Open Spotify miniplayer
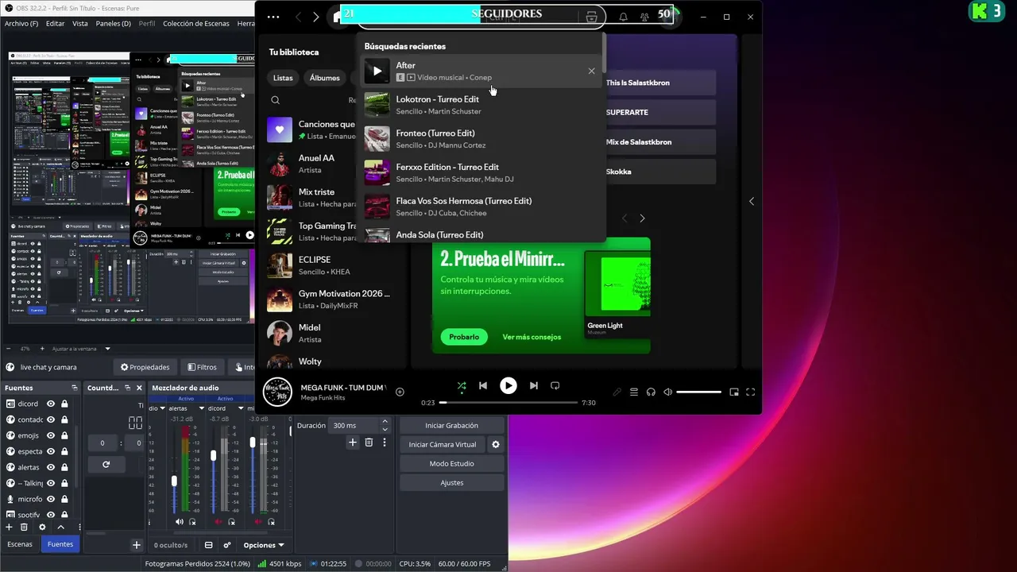1017x572 pixels. 734,392
